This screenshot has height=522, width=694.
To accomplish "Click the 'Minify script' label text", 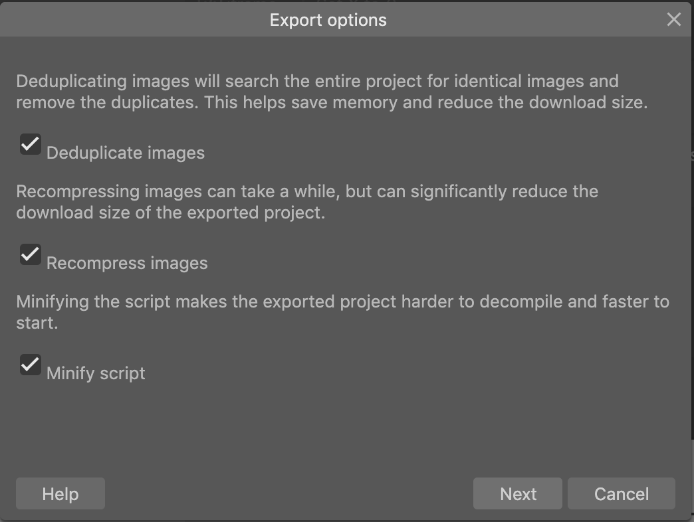I will (96, 373).
